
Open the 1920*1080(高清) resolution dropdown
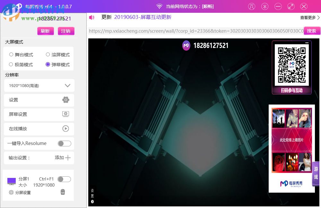point(67,85)
